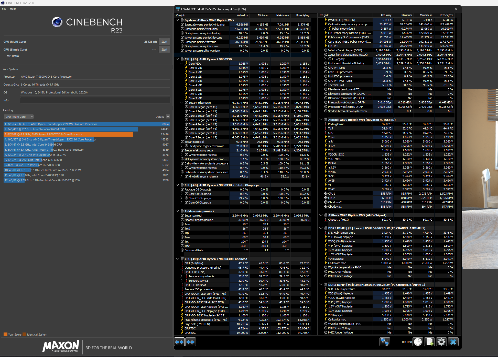Click the Cinebench logo sphere icon
This screenshot has width=498, height=357.
pos(57,22)
